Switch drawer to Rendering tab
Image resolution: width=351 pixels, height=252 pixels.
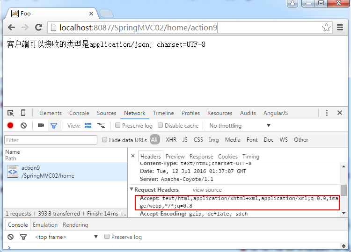click(75, 225)
